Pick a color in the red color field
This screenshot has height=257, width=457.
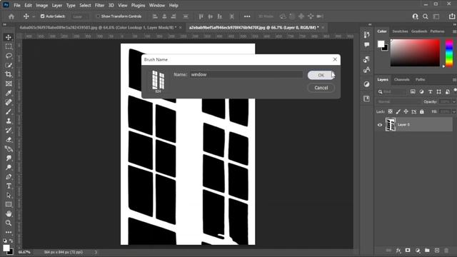coord(415,53)
